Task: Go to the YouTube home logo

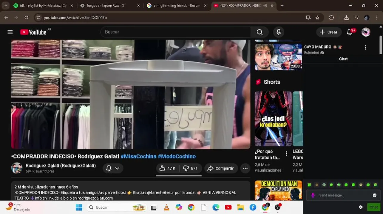Action: (33, 32)
